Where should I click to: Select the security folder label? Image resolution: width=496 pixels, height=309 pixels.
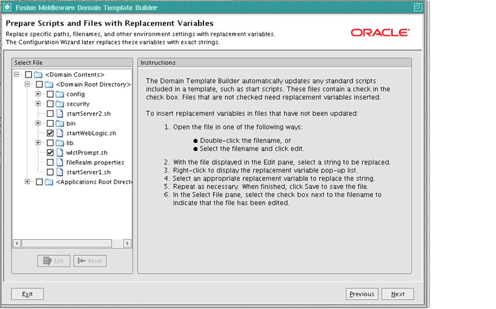pyautogui.click(x=78, y=104)
